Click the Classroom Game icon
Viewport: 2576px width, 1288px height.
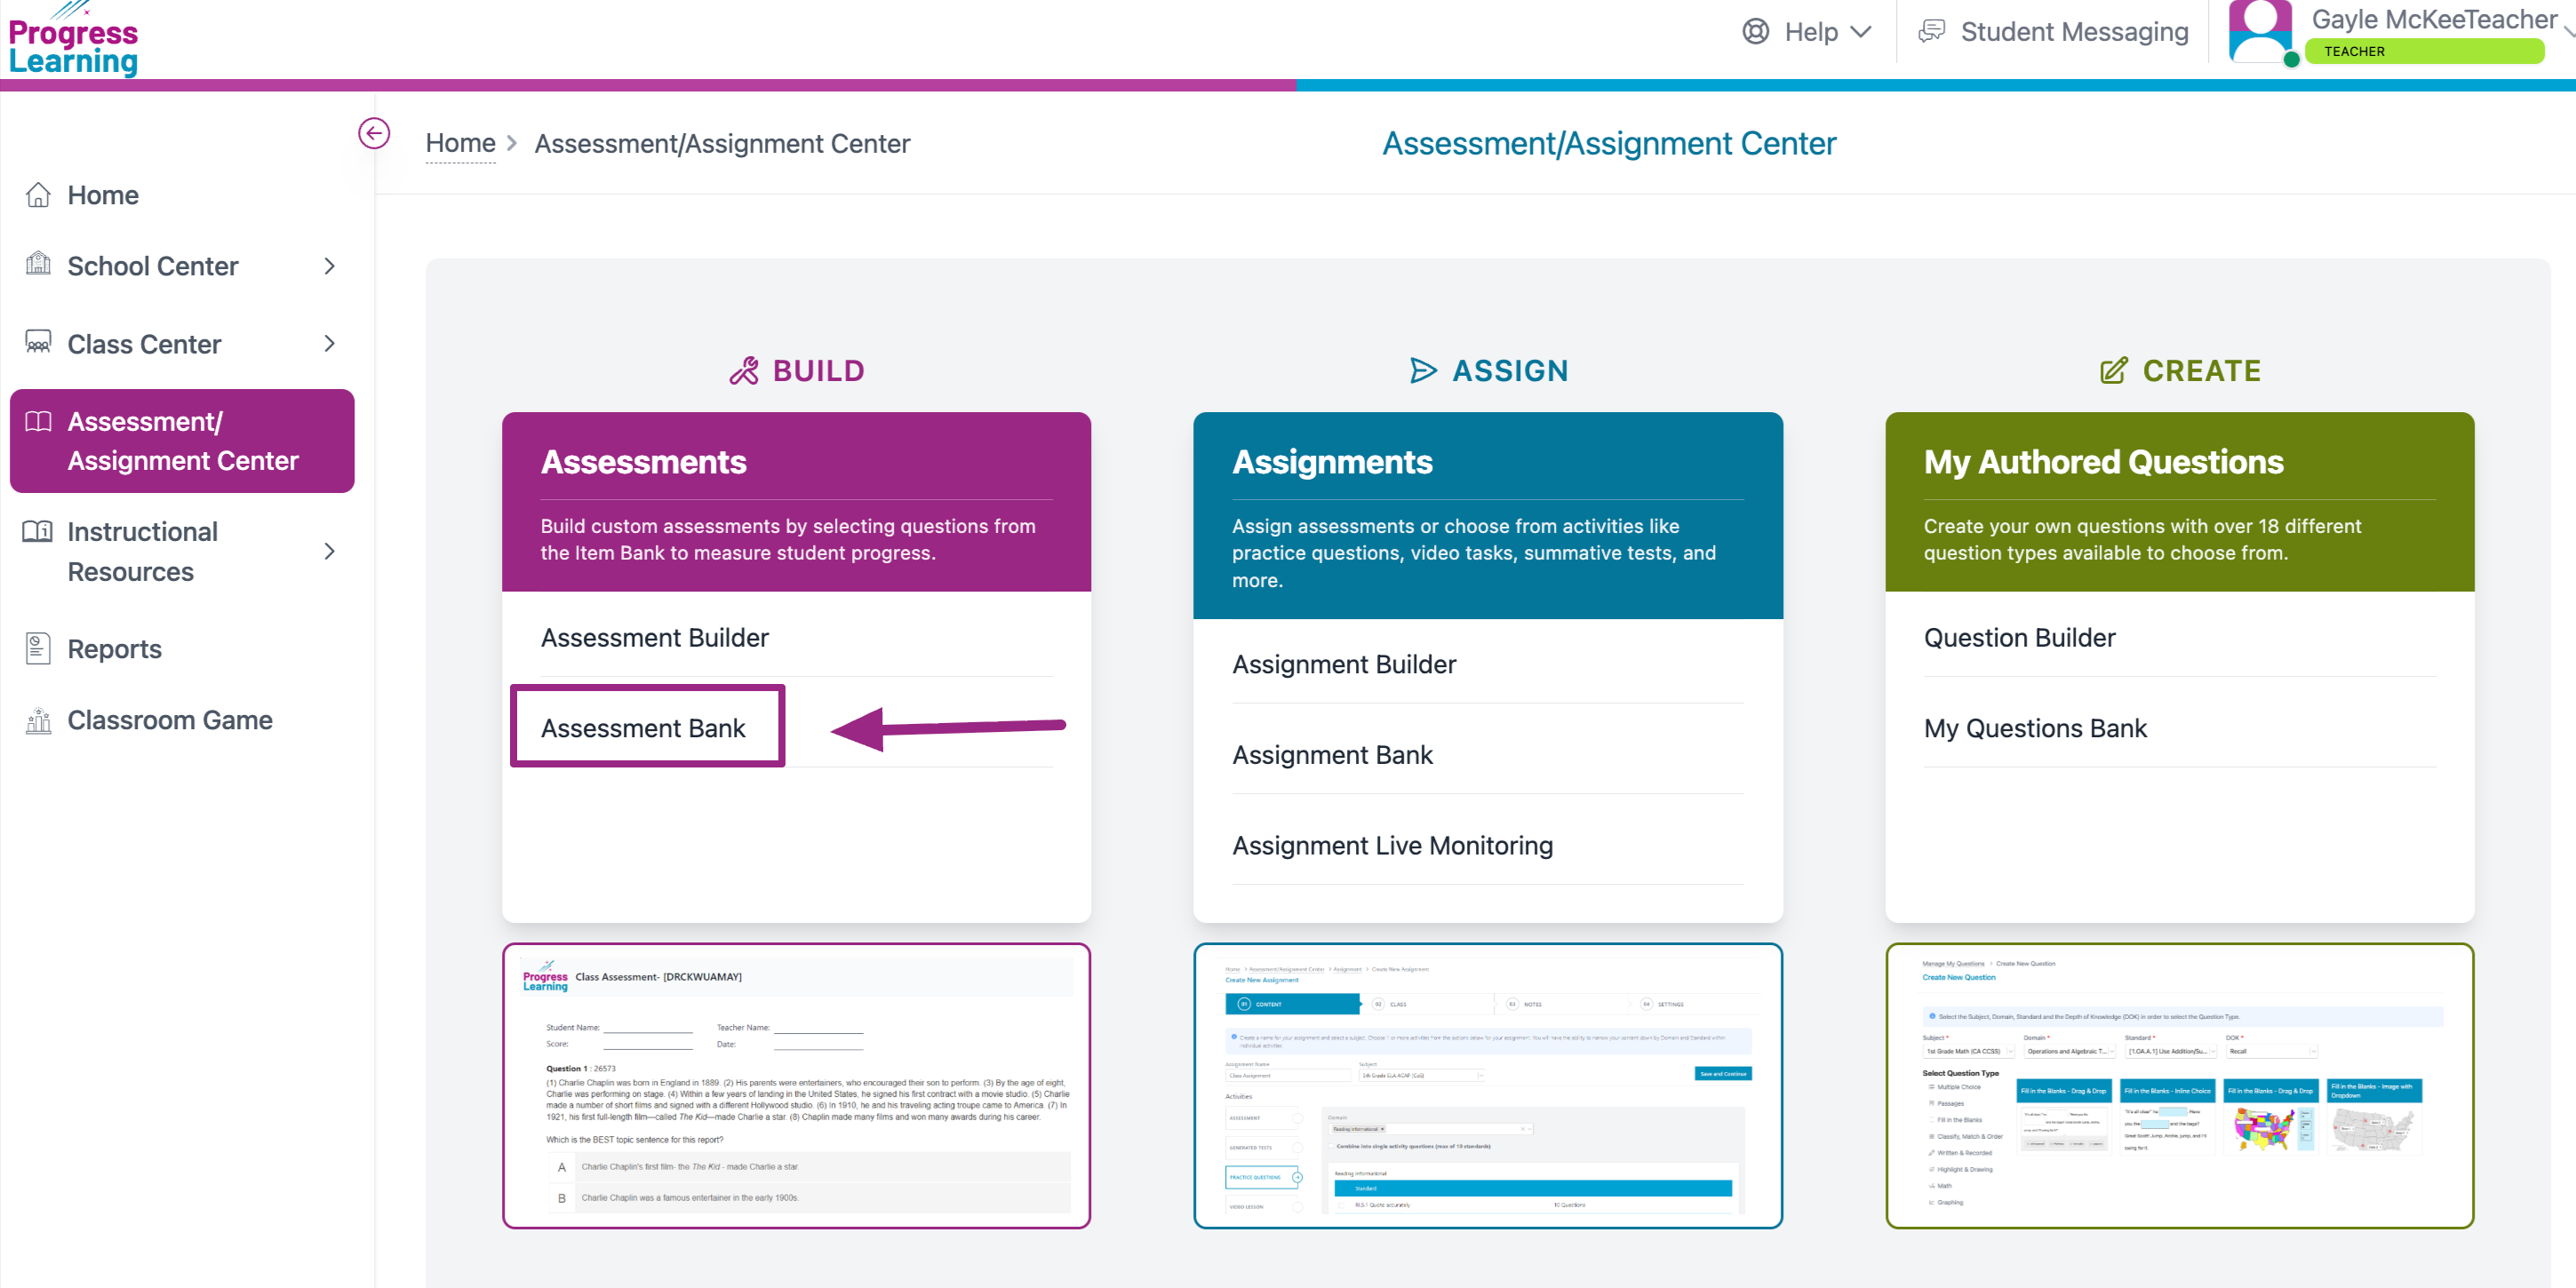coord(38,720)
